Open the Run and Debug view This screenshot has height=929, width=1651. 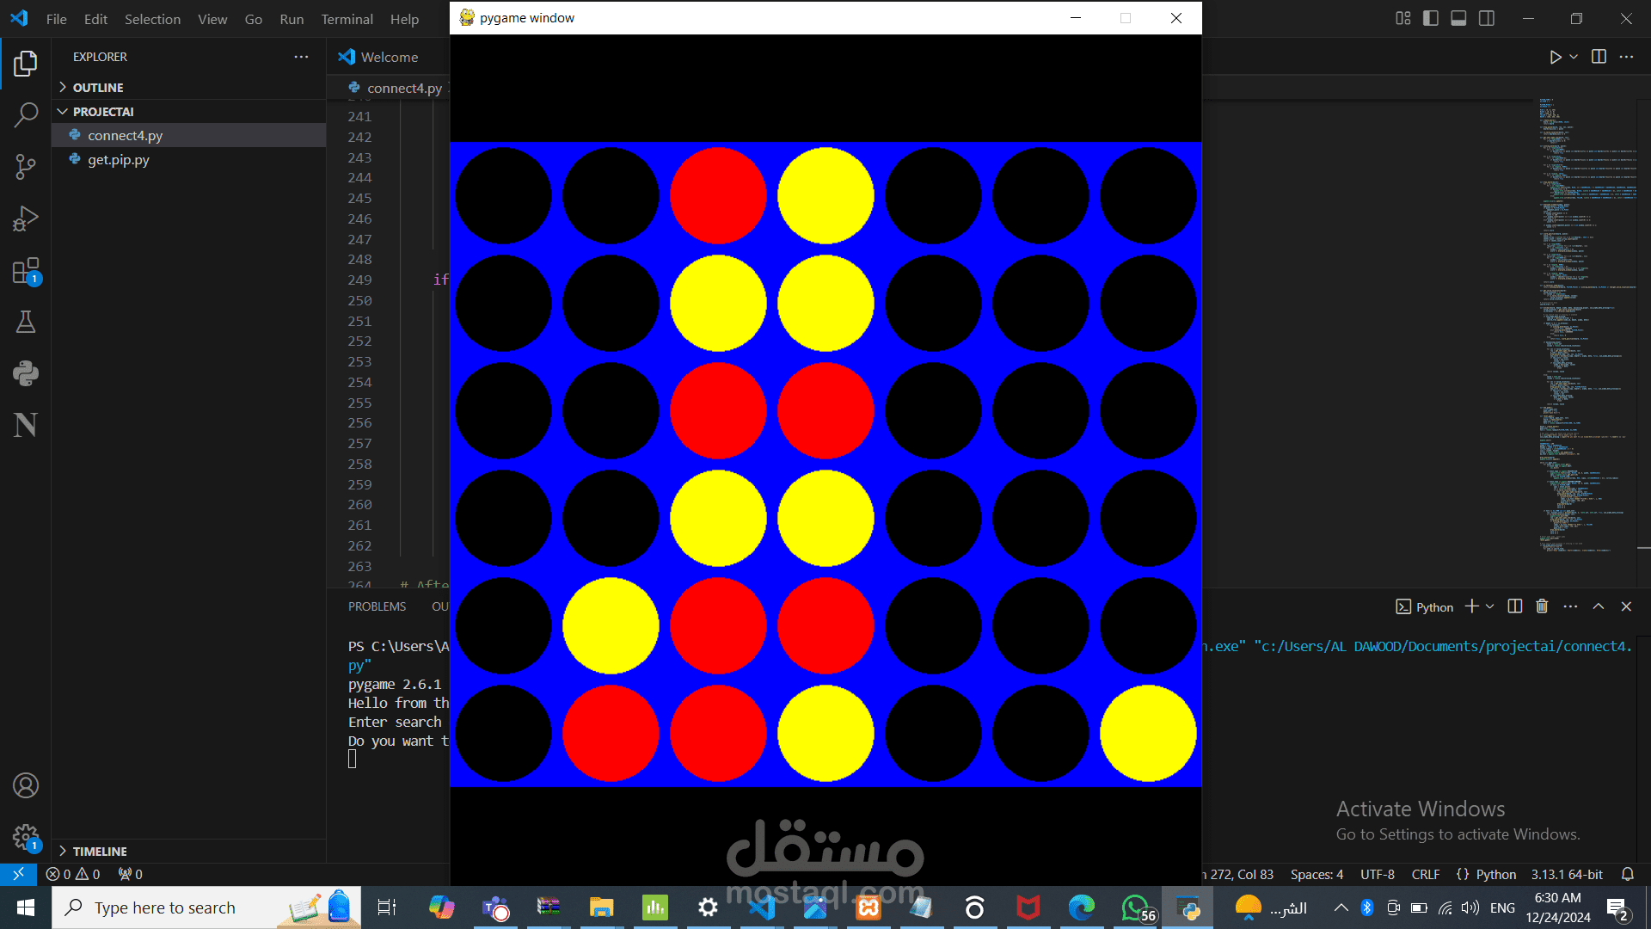[26, 218]
